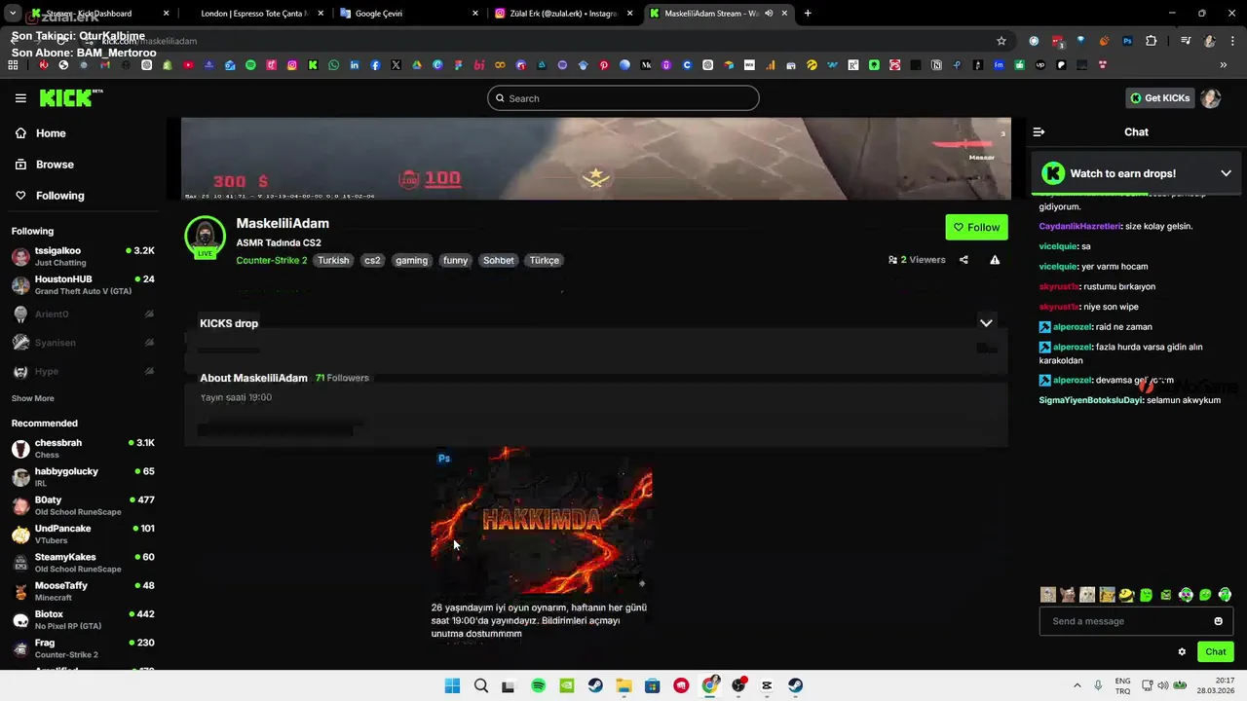This screenshot has width=1247, height=701.
Task: Select the cs2 tag
Action: (372, 260)
